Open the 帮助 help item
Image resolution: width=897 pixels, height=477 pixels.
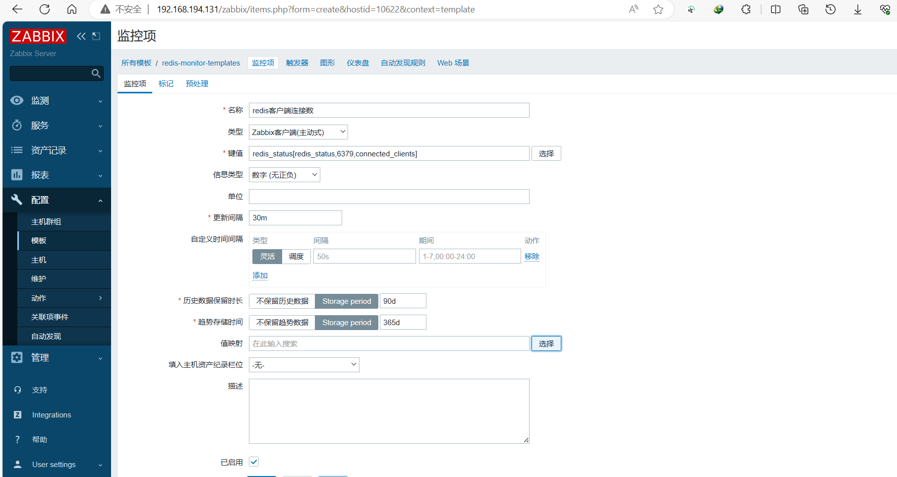[40, 440]
